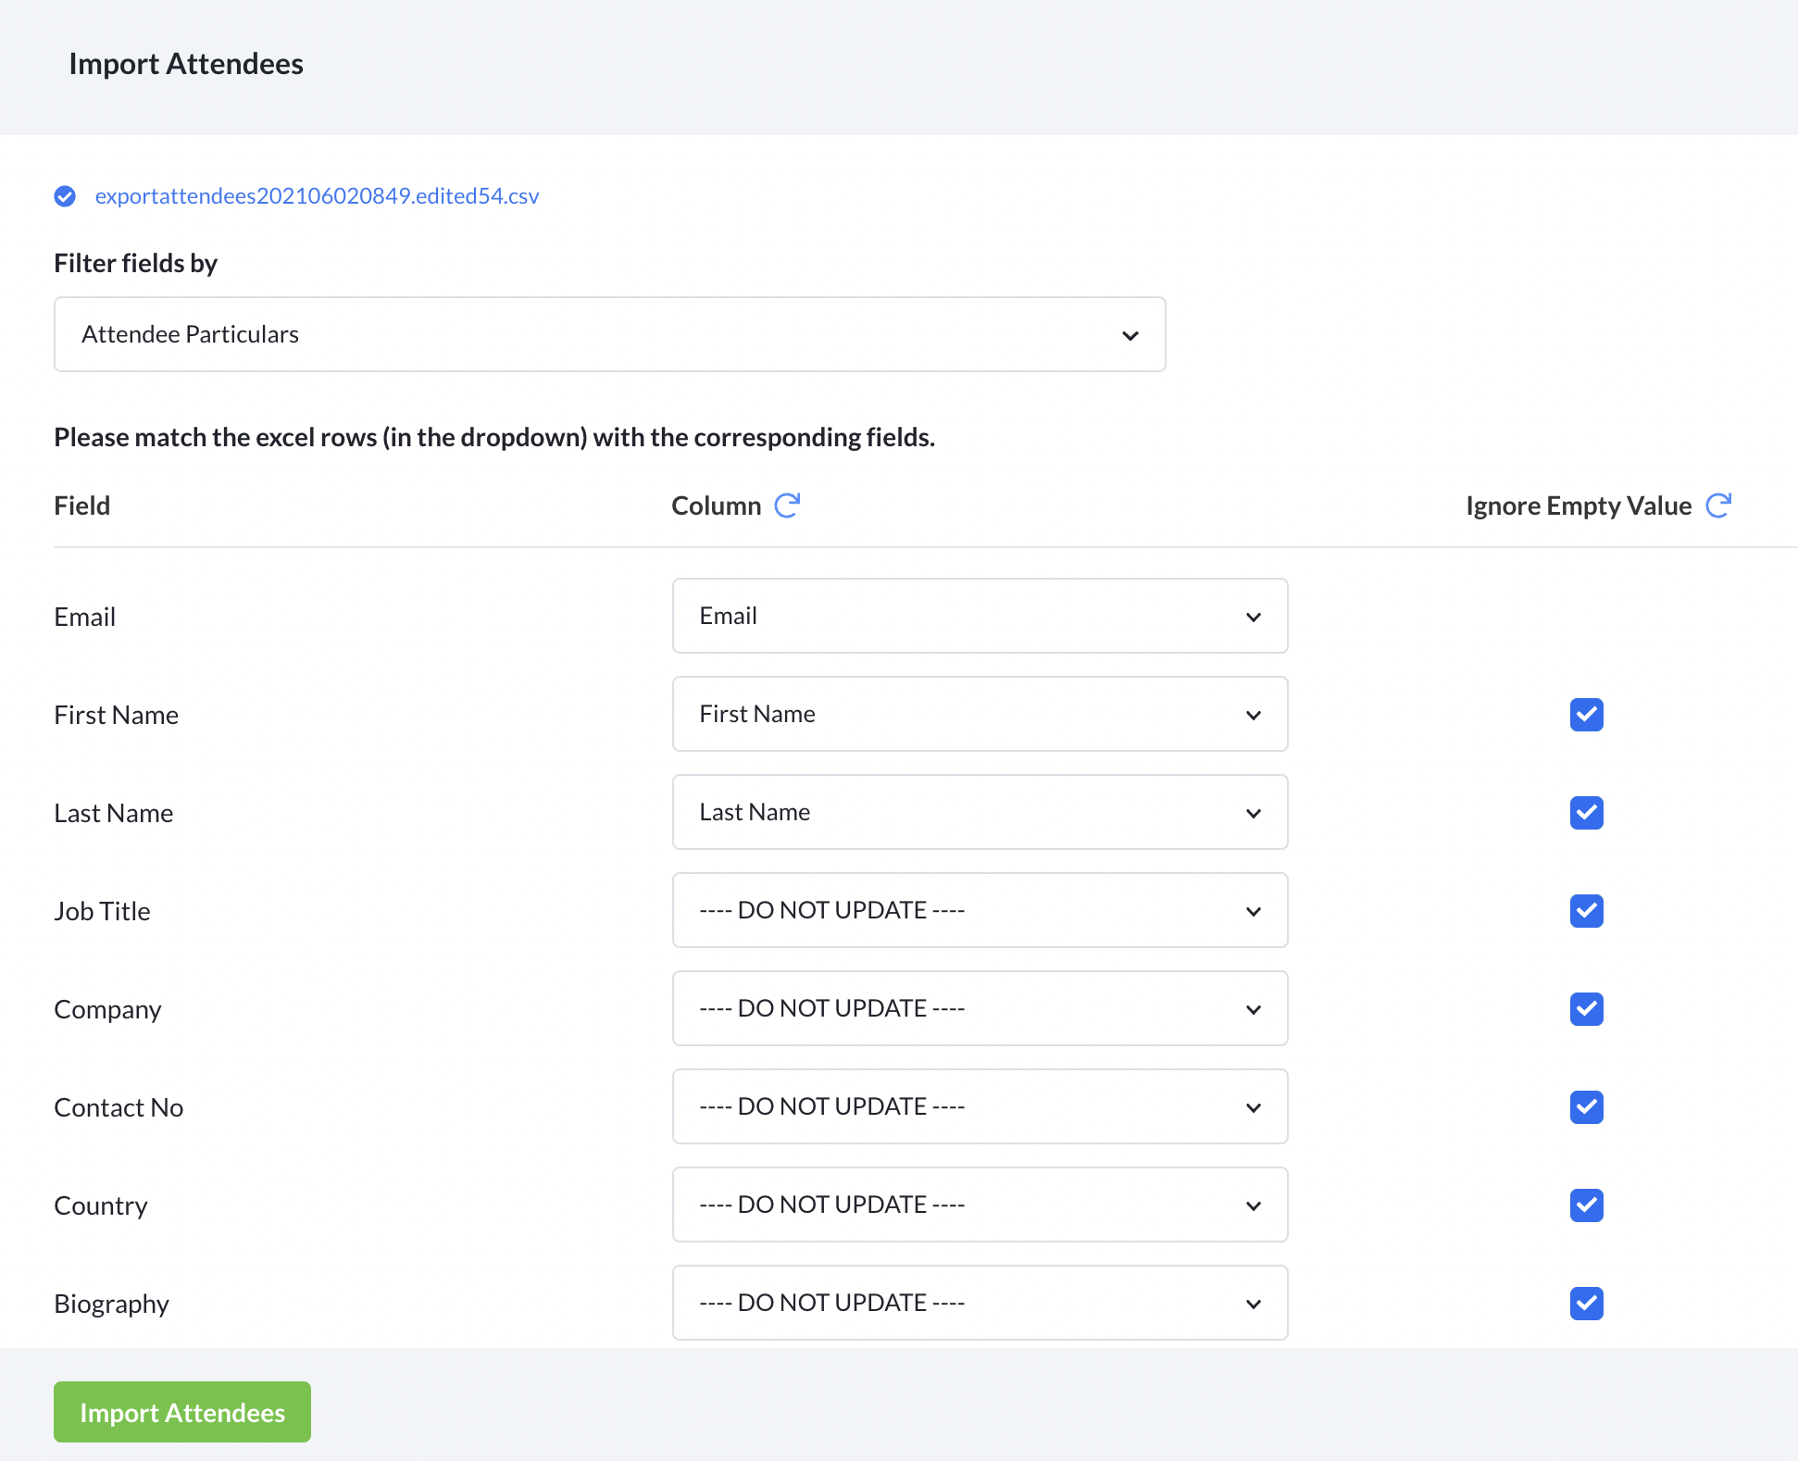
Task: Toggle Ignore Empty Value for Company
Action: [x=1586, y=1009]
